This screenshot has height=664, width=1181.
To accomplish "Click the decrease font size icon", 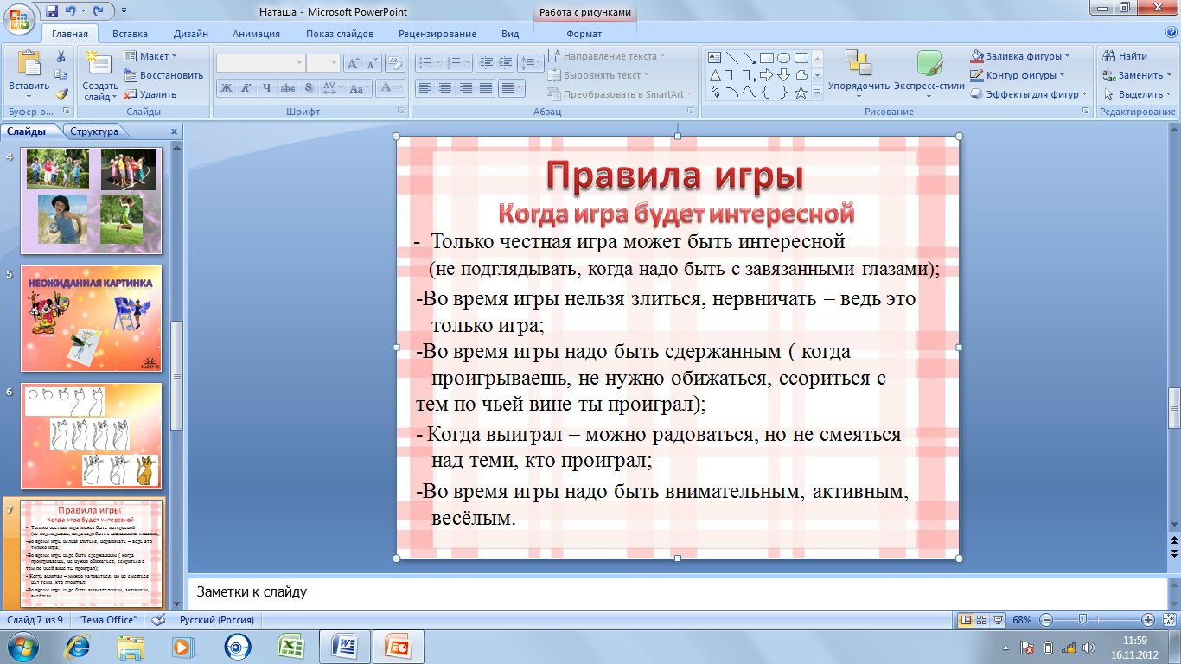I will point(373,63).
